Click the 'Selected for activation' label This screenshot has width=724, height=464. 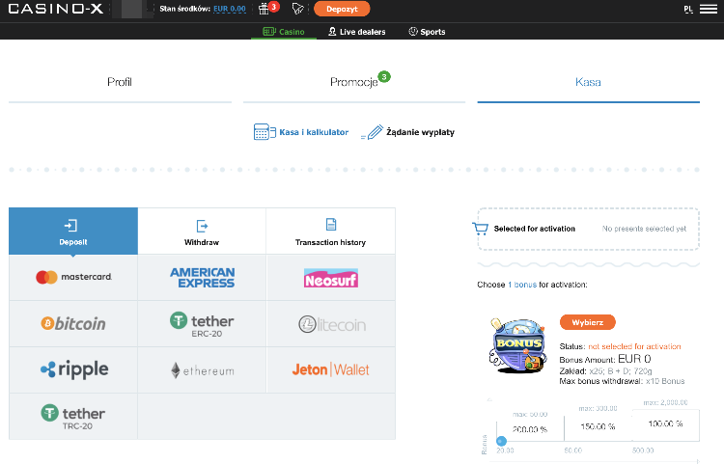[534, 229]
